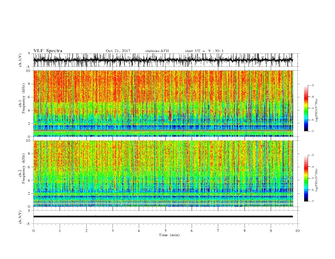
Task: Click the "VLF Spectra" title text
Action: [48, 51]
